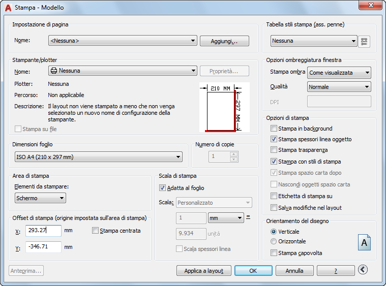Viewport: 386px width, 286px height.
Task: Toggle Scala spessori linea checkbox
Action: coord(179,249)
